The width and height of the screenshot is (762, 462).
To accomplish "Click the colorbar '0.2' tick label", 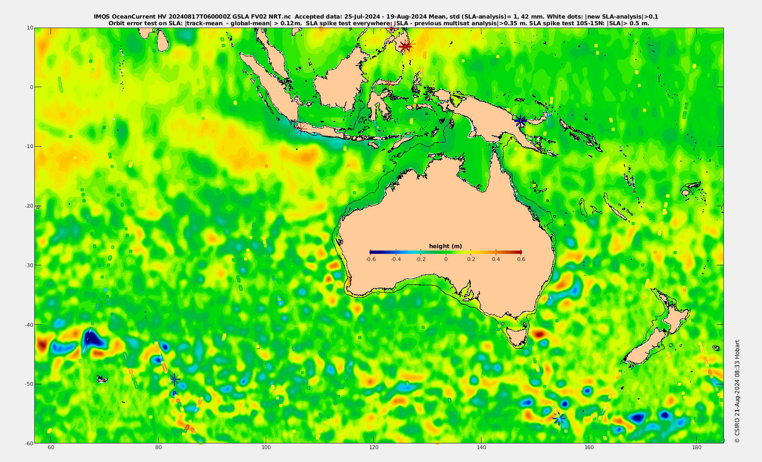I will (471, 259).
